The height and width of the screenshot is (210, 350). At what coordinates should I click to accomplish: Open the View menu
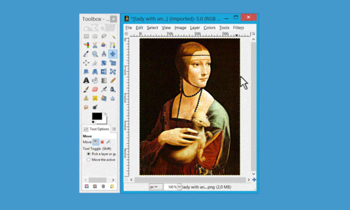pyautogui.click(x=167, y=28)
